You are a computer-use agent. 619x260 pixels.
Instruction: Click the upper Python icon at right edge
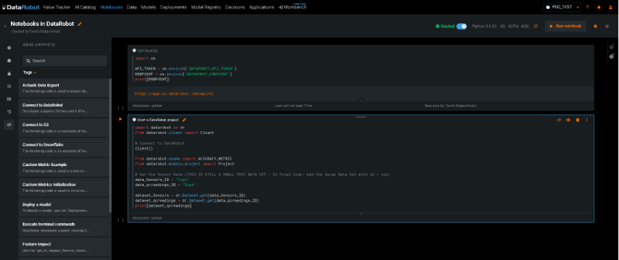(x=612, y=47)
